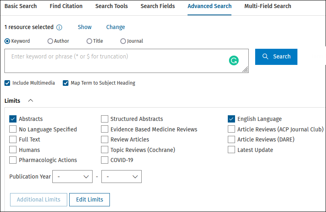Viewport: 326px width, 212px height.
Task: Open the ending Publication Year dropdown
Action: point(122,177)
